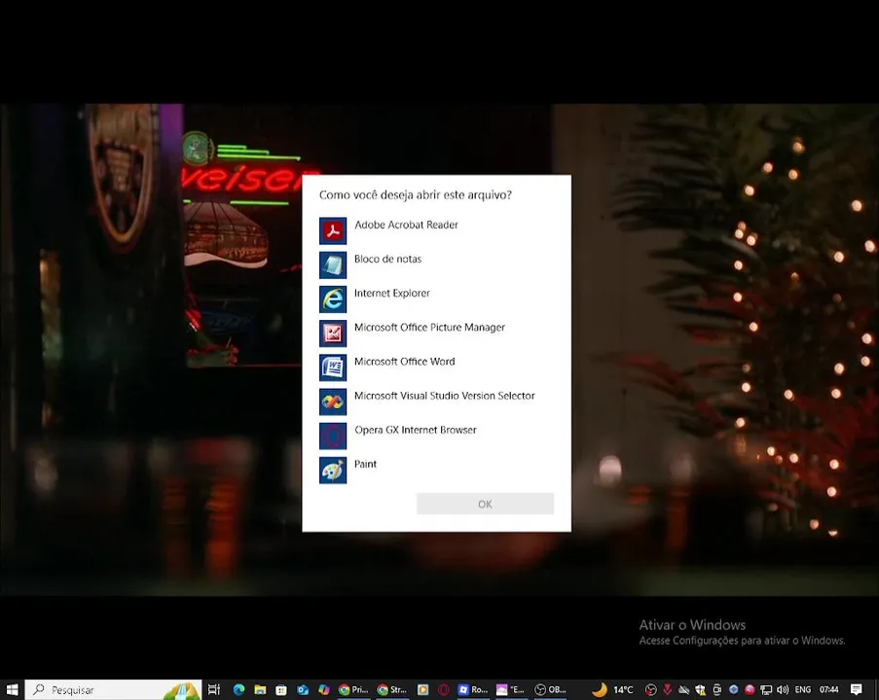The width and height of the screenshot is (879, 700).
Task: Open the OneDrive cloud tray icon
Action: coord(684,689)
